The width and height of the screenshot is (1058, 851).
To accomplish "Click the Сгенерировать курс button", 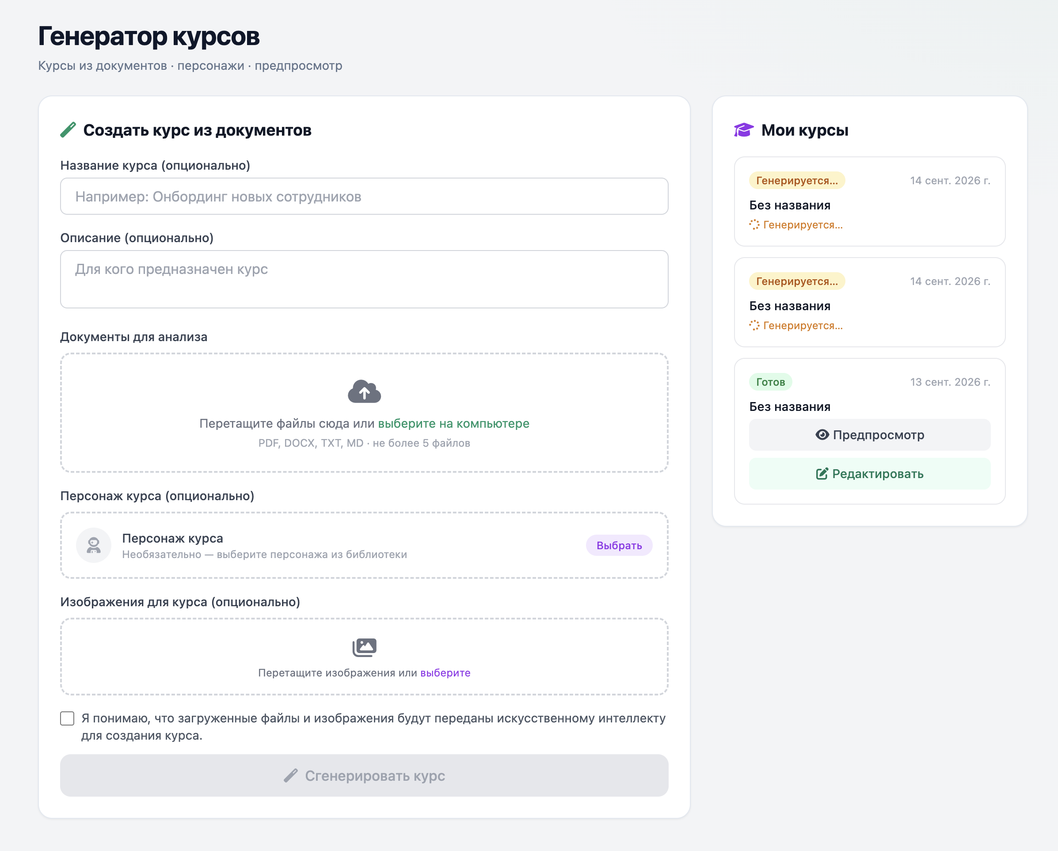I will coord(364,775).
